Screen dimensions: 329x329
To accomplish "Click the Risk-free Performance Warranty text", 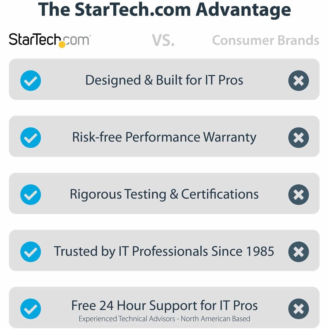I will (x=164, y=137).
